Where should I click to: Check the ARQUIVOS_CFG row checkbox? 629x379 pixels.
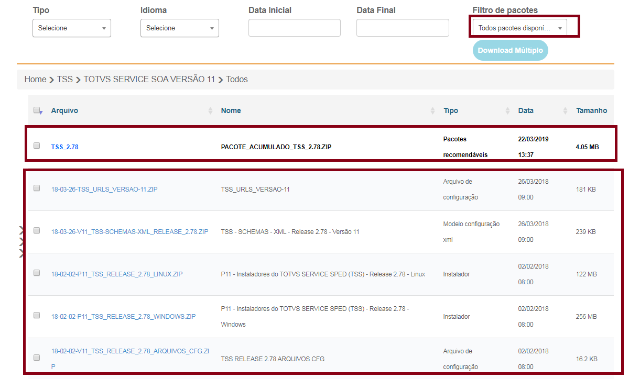37,358
